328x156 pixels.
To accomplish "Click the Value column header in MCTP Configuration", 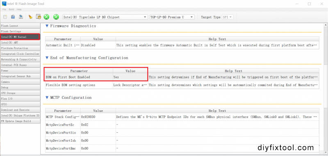I will coord(98,111).
